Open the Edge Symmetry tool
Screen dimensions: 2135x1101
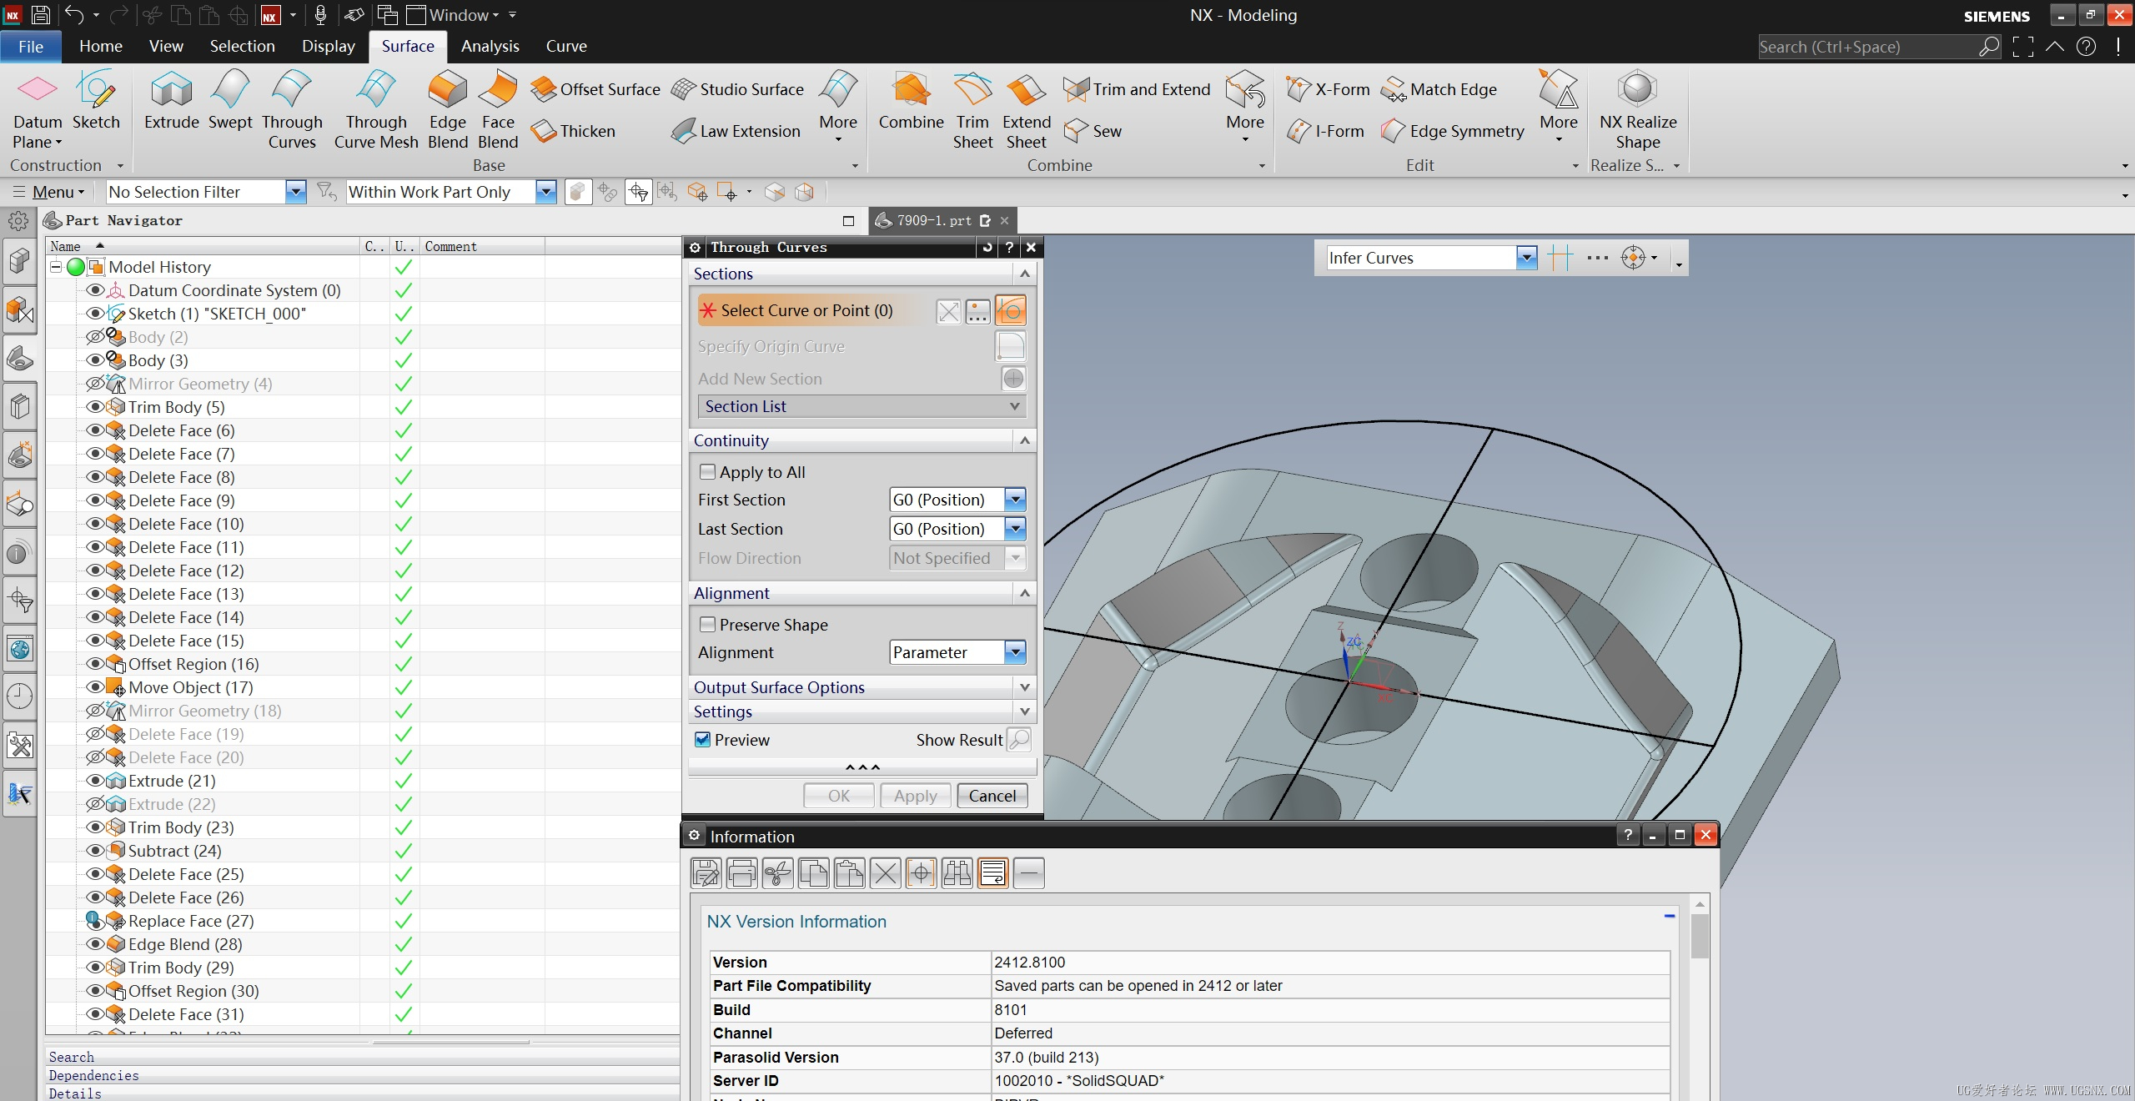click(x=1452, y=131)
